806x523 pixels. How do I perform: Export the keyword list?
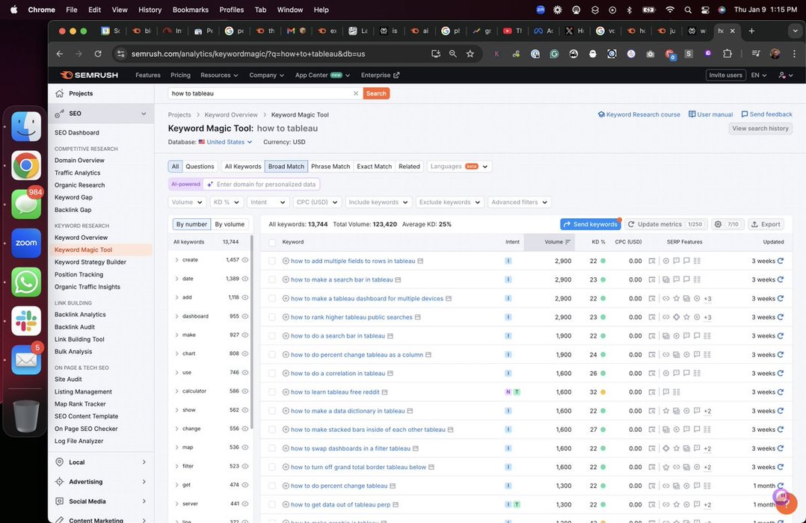pos(766,224)
